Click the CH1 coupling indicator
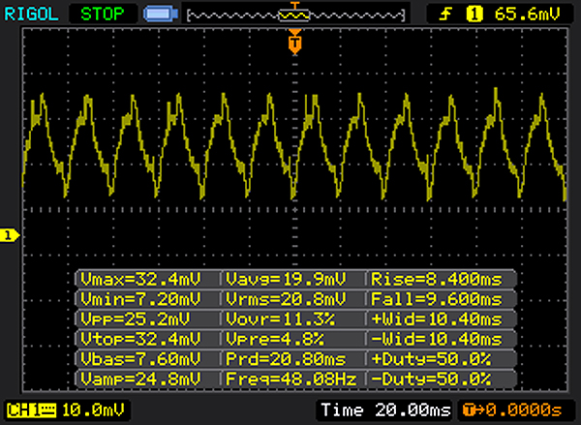581x425 pixels. tap(31, 410)
